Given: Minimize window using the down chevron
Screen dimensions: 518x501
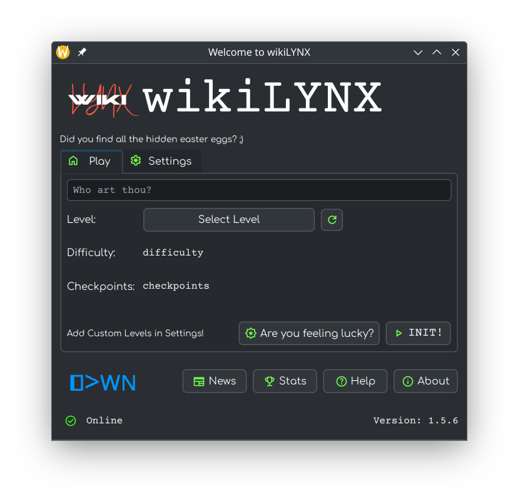Looking at the screenshot, I should coord(418,53).
